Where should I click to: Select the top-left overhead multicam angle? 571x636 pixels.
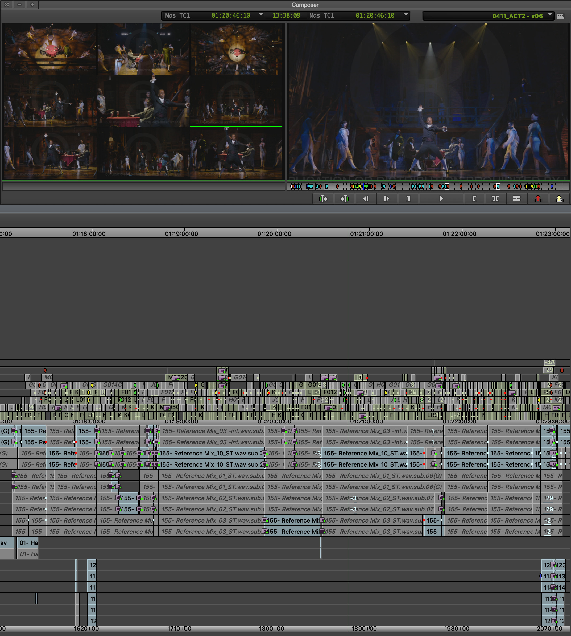pos(50,49)
